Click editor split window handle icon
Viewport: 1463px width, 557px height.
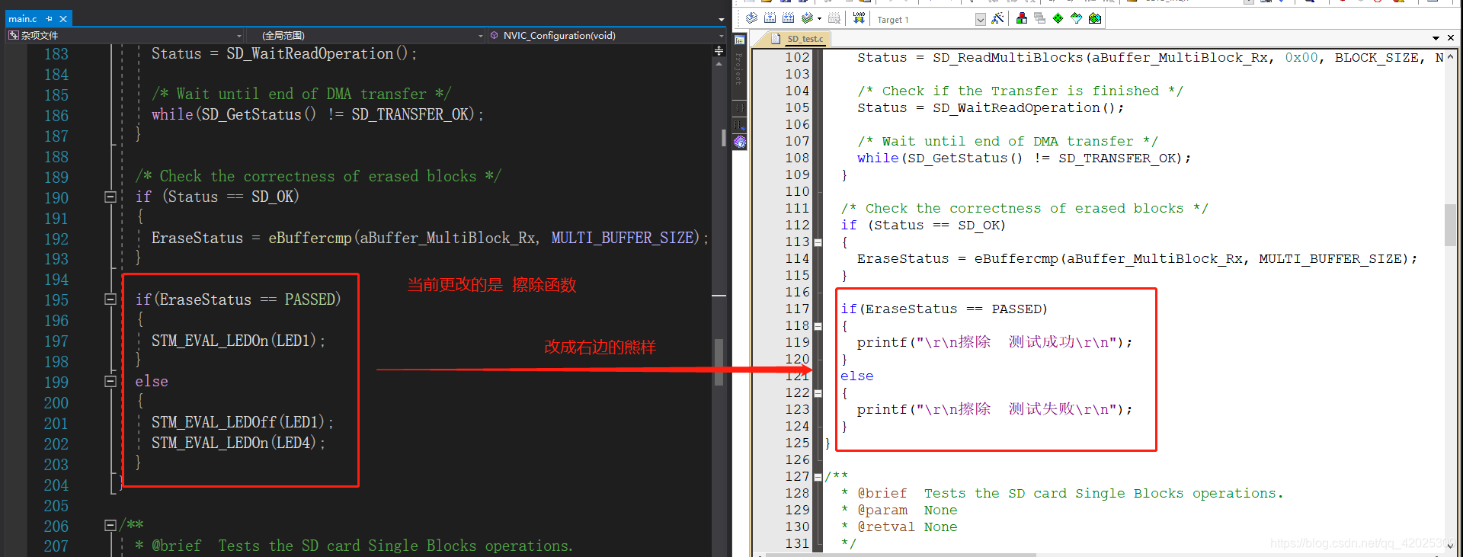[x=719, y=50]
